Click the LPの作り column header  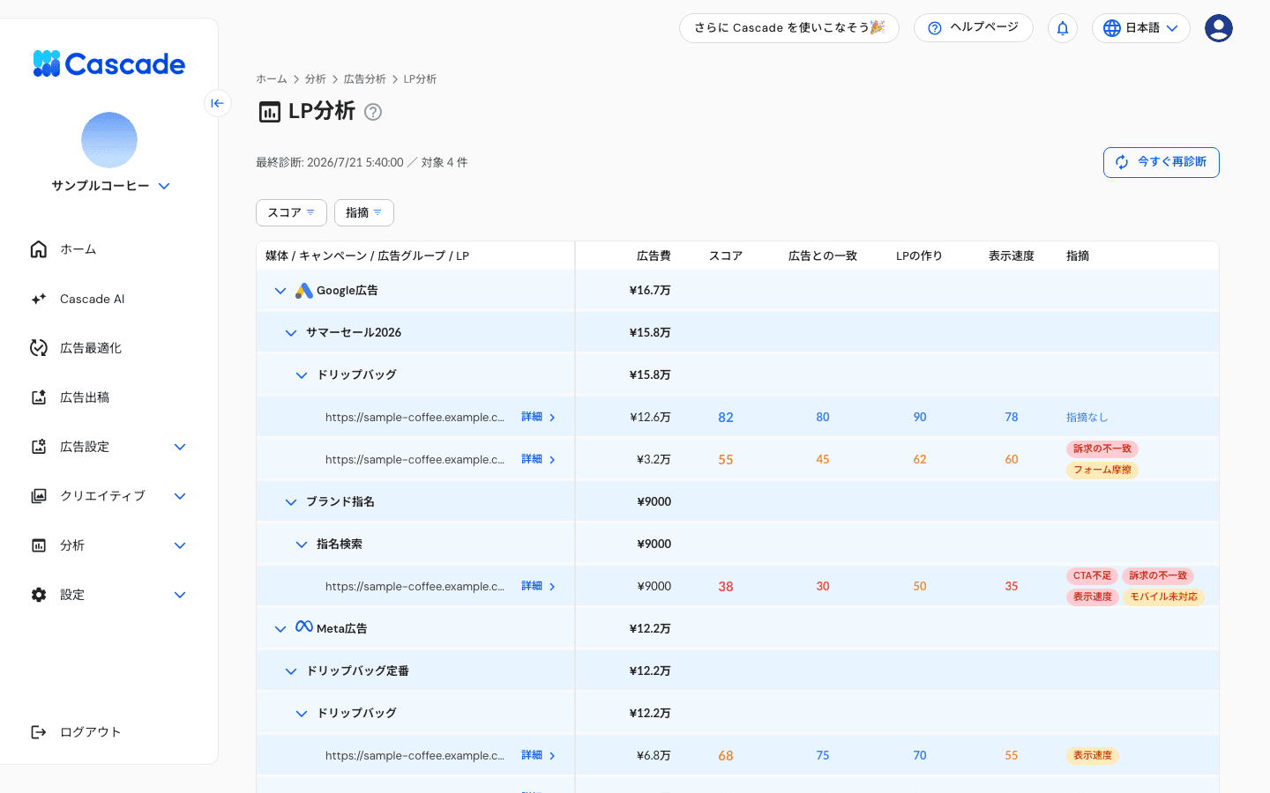tap(919, 256)
